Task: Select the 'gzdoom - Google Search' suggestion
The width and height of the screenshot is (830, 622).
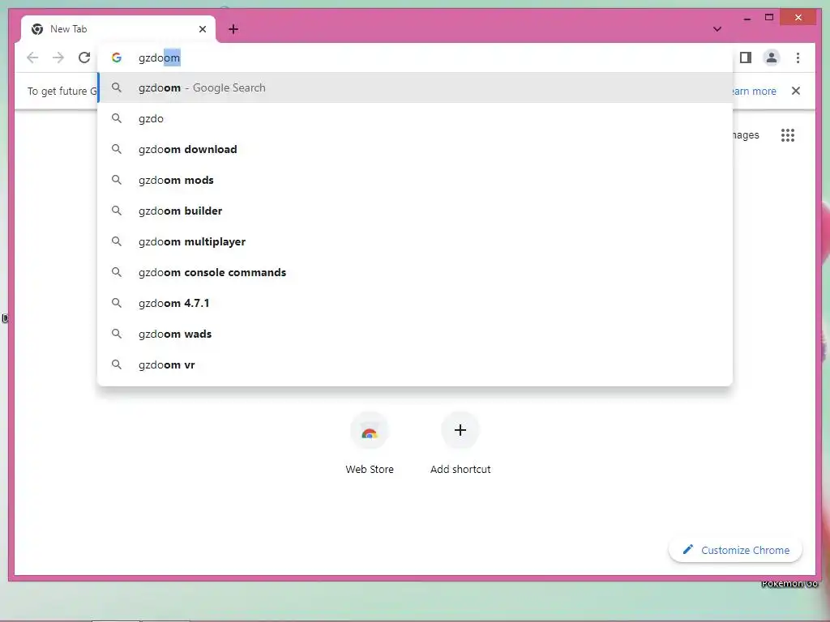Action: 416,87
